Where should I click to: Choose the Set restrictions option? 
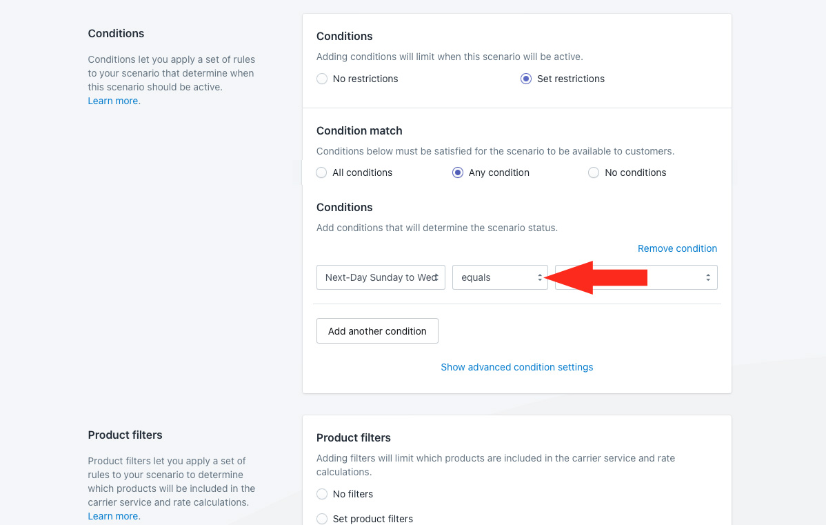(526, 79)
